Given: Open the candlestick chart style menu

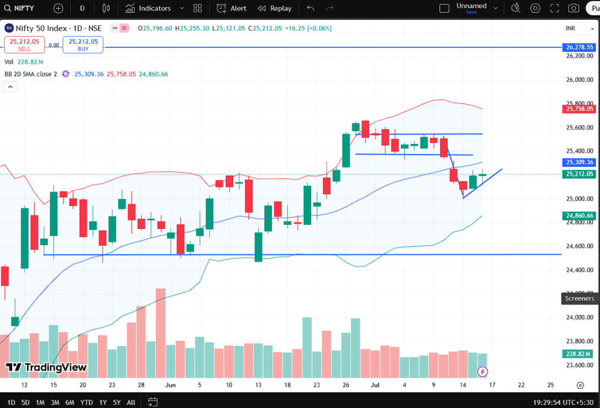Looking at the screenshot, I should tap(106, 8).
